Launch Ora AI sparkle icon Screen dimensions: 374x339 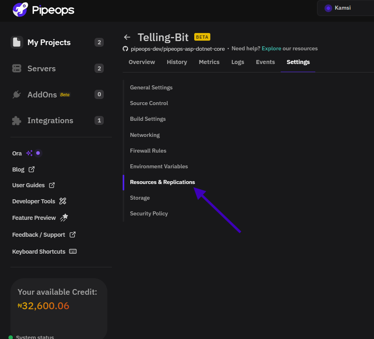[29, 153]
